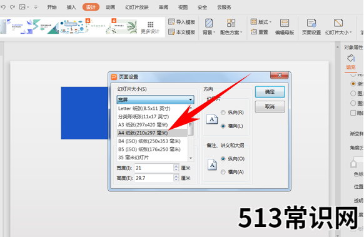The height and width of the screenshot is (237, 364).
Task: Open the 开始 tab
Action: click(52, 8)
